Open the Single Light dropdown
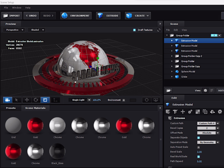 click(x=80, y=100)
